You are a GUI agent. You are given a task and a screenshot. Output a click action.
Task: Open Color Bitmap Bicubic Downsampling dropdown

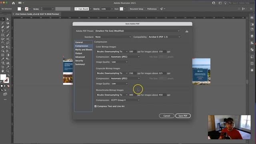click(112, 52)
